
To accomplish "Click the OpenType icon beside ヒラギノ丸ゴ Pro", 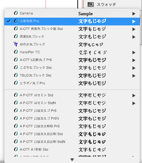I will point(16,83).
